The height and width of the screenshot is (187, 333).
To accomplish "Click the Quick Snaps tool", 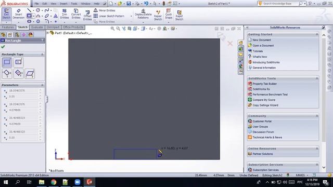I will (169, 14).
